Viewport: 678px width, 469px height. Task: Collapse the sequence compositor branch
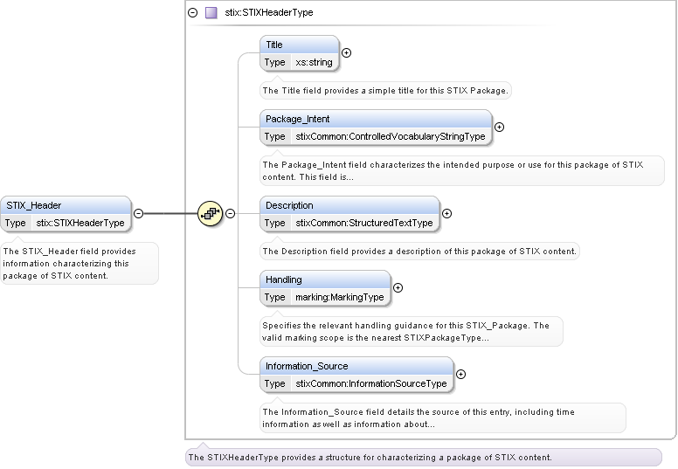coord(231,213)
